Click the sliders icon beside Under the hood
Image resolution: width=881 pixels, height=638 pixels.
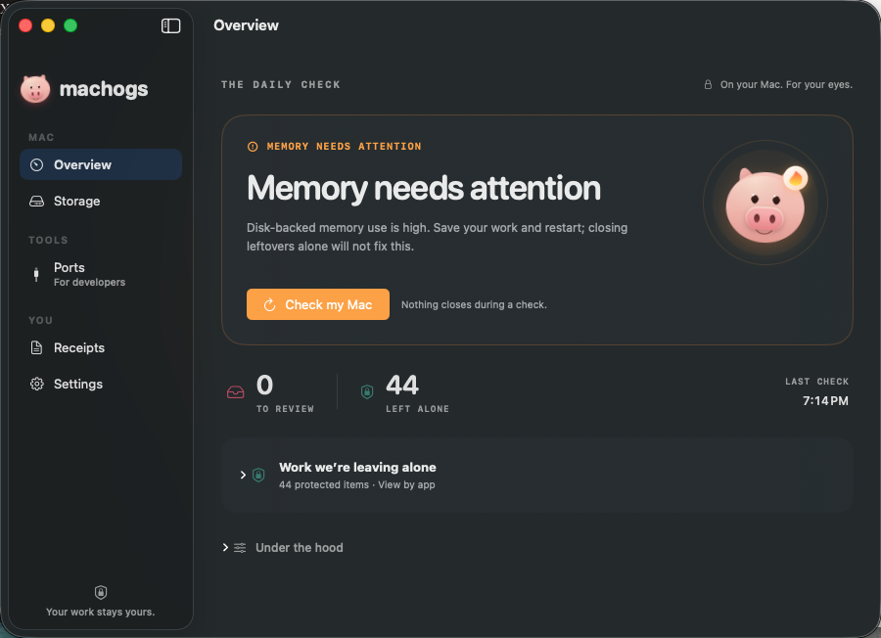[x=240, y=548]
